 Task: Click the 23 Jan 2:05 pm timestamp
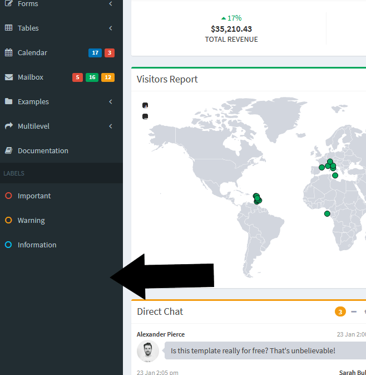(157, 372)
